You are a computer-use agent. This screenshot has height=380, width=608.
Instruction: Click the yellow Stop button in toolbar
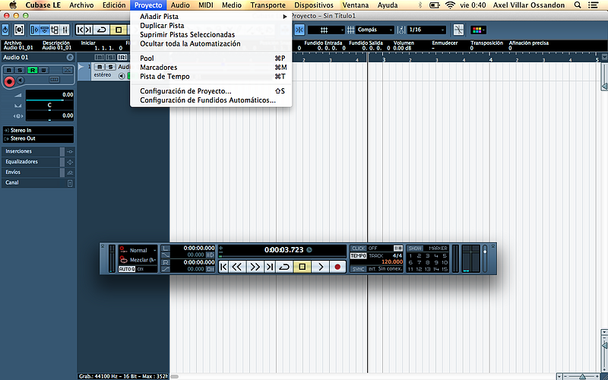(119, 30)
